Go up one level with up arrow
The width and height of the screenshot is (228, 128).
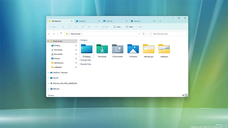tap(61, 33)
